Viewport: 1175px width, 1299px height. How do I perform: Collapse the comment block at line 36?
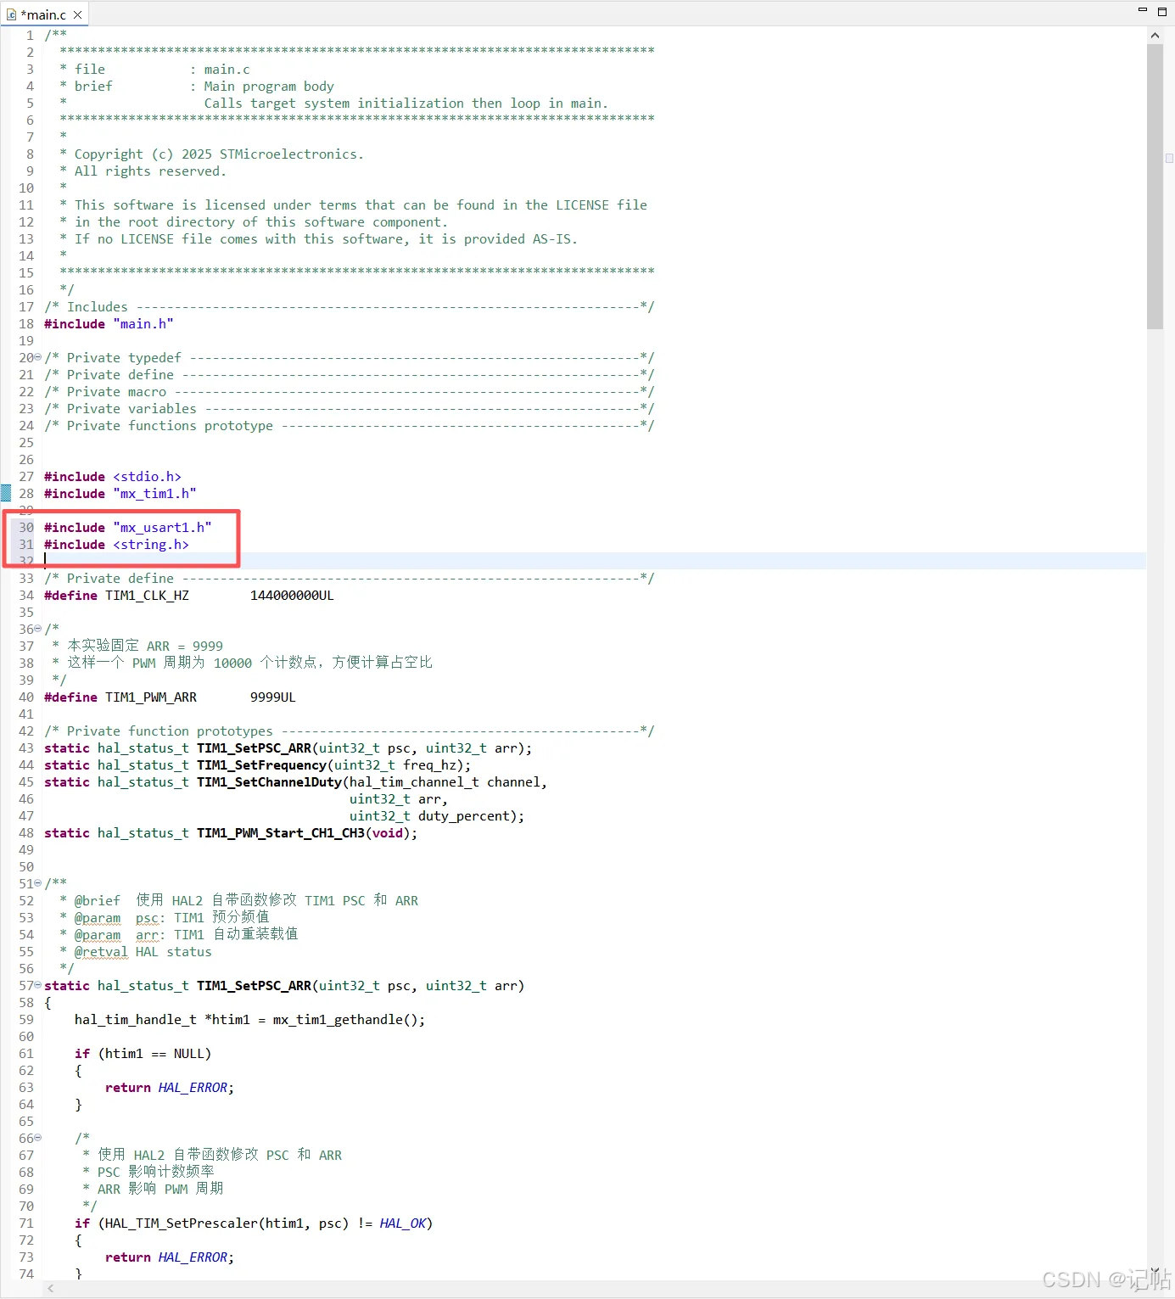(x=37, y=629)
